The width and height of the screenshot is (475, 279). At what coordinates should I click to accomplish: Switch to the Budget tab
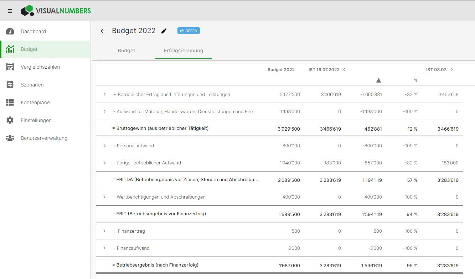pos(126,51)
